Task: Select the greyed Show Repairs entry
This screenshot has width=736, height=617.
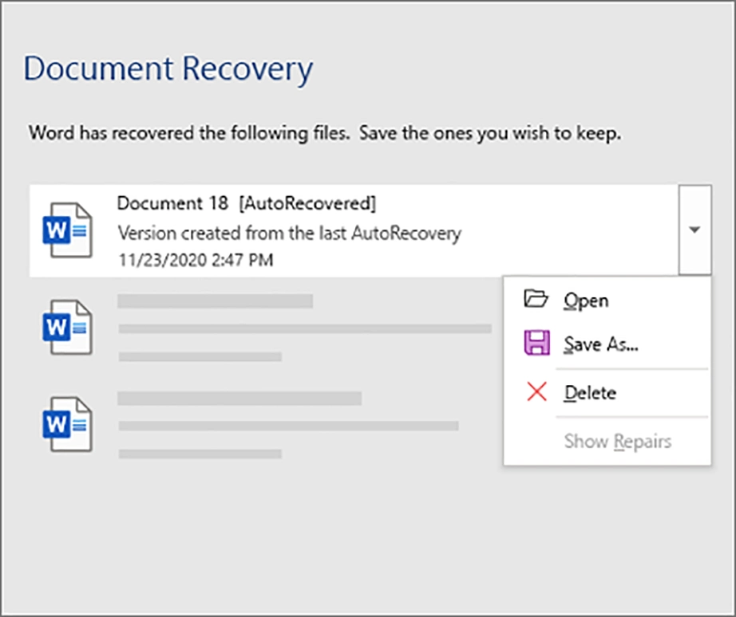Action: pos(607,441)
